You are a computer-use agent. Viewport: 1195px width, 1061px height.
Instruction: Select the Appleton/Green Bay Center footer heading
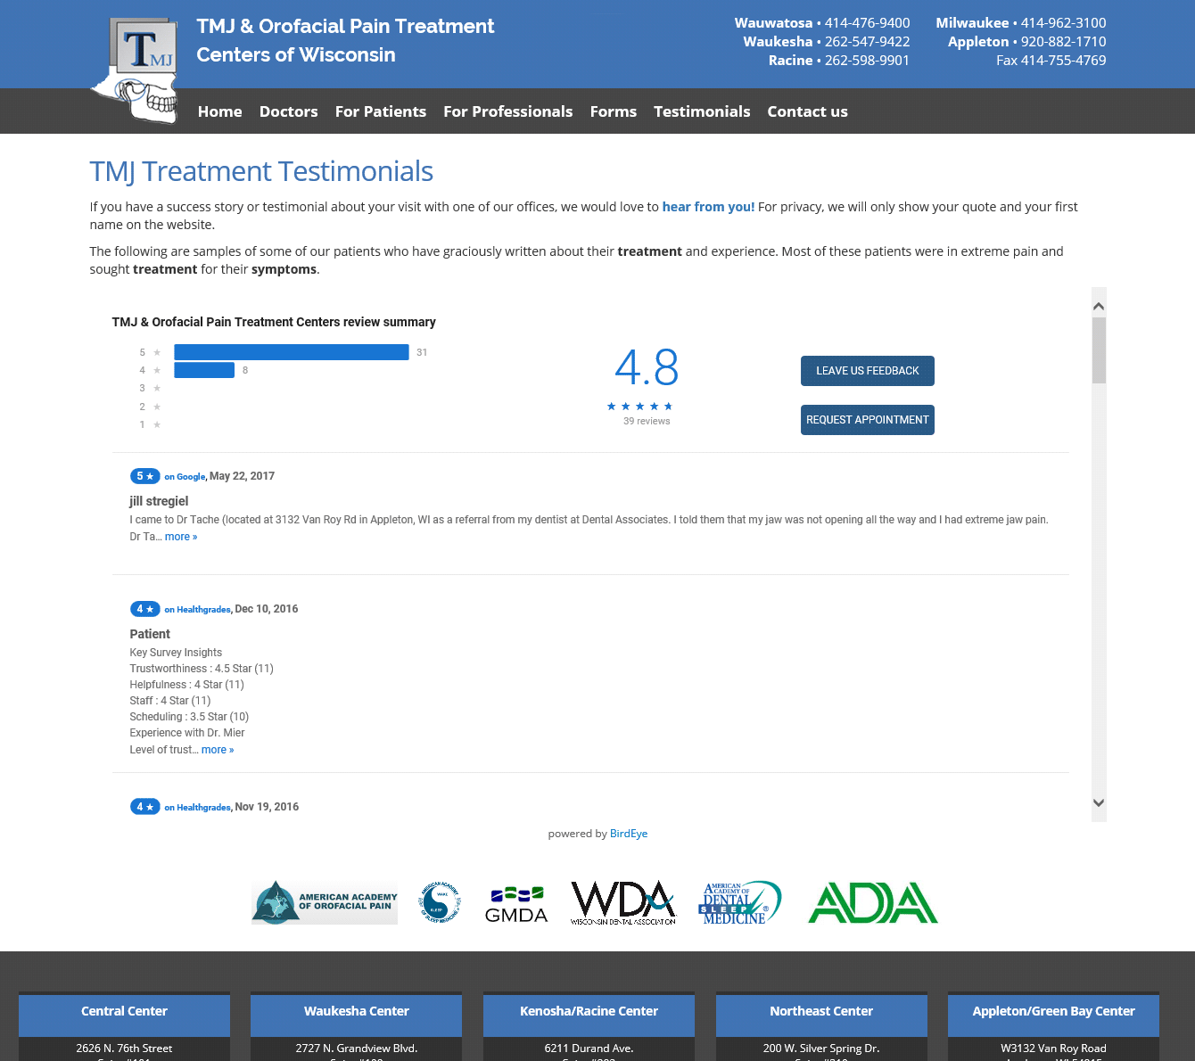[x=1053, y=1011]
